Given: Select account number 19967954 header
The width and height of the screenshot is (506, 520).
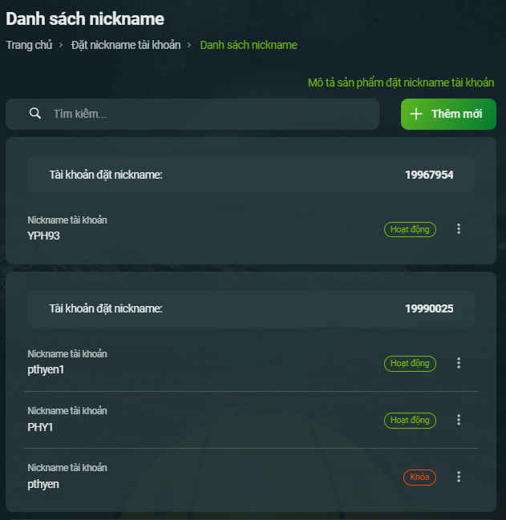Looking at the screenshot, I should click(251, 175).
